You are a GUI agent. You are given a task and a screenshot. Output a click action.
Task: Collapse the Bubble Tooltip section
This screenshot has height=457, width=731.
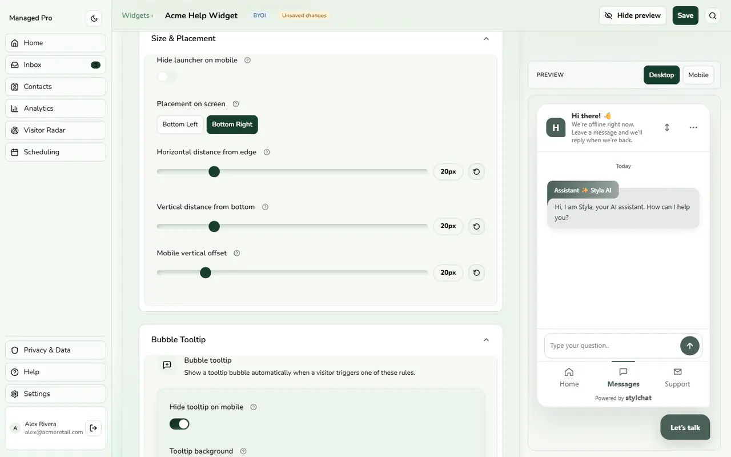pos(486,340)
